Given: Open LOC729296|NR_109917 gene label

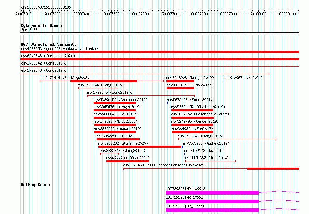Looking at the screenshot, I should tap(186, 197).
